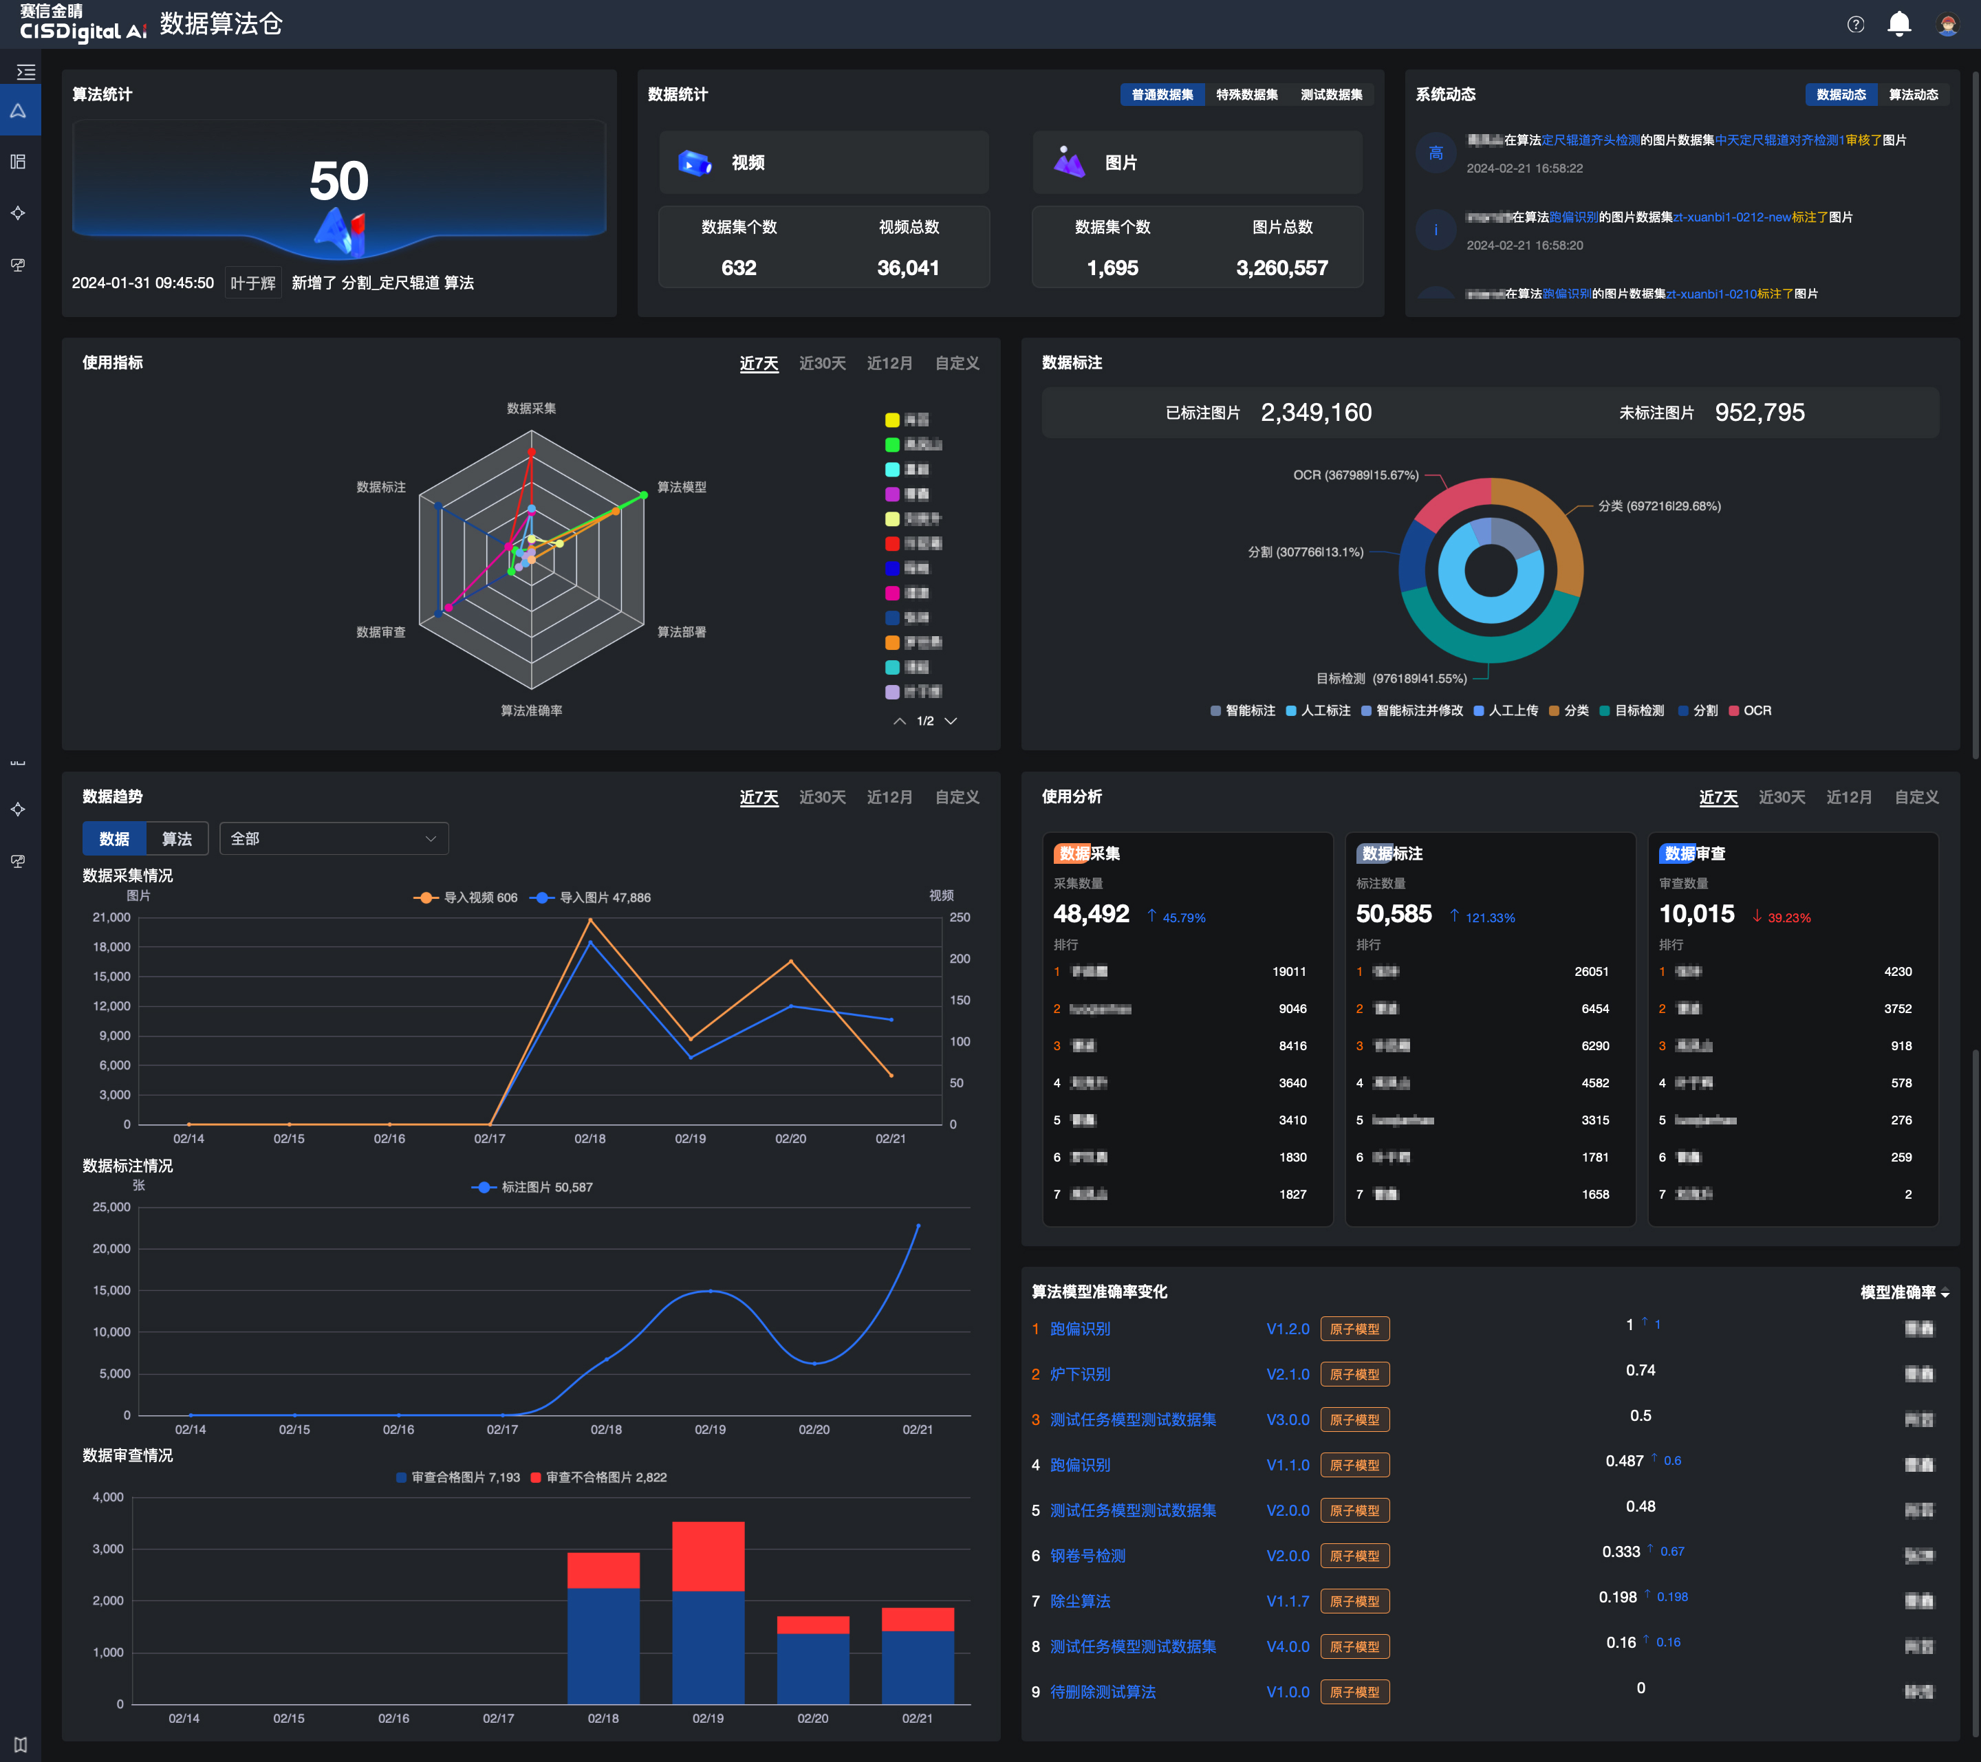1981x1762 pixels.
Task: Select the 数据动态 tab
Action: (1841, 94)
